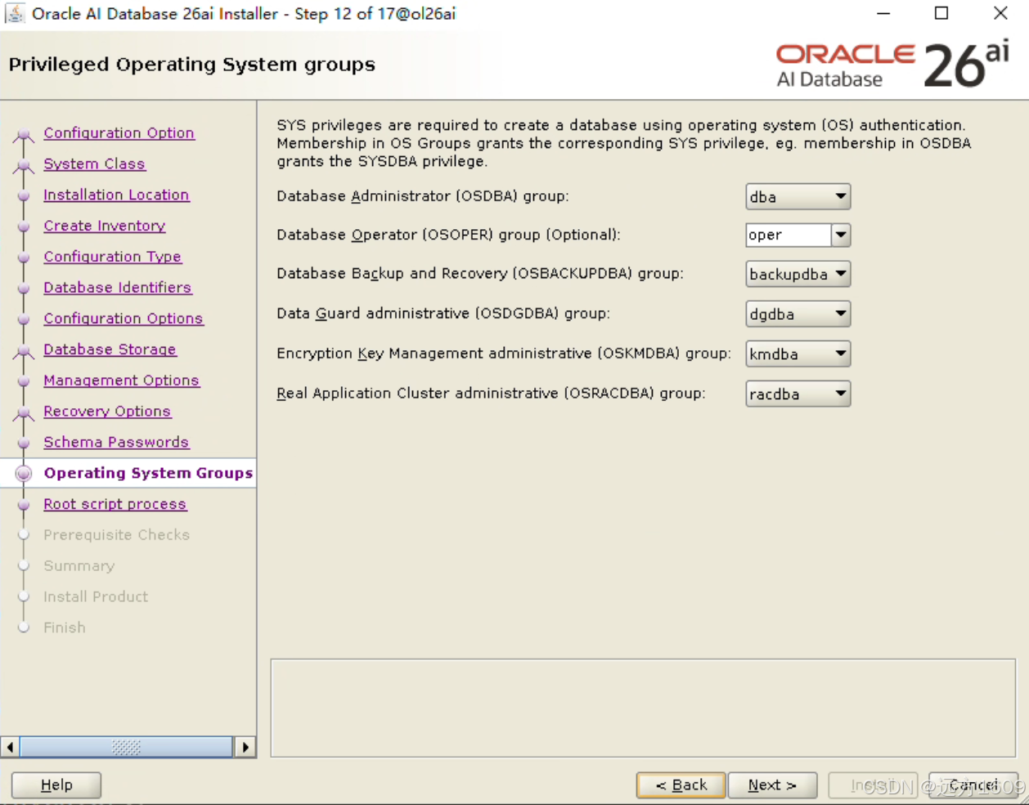
Task: Click the Configuration Option step marker icon
Action: [24, 135]
